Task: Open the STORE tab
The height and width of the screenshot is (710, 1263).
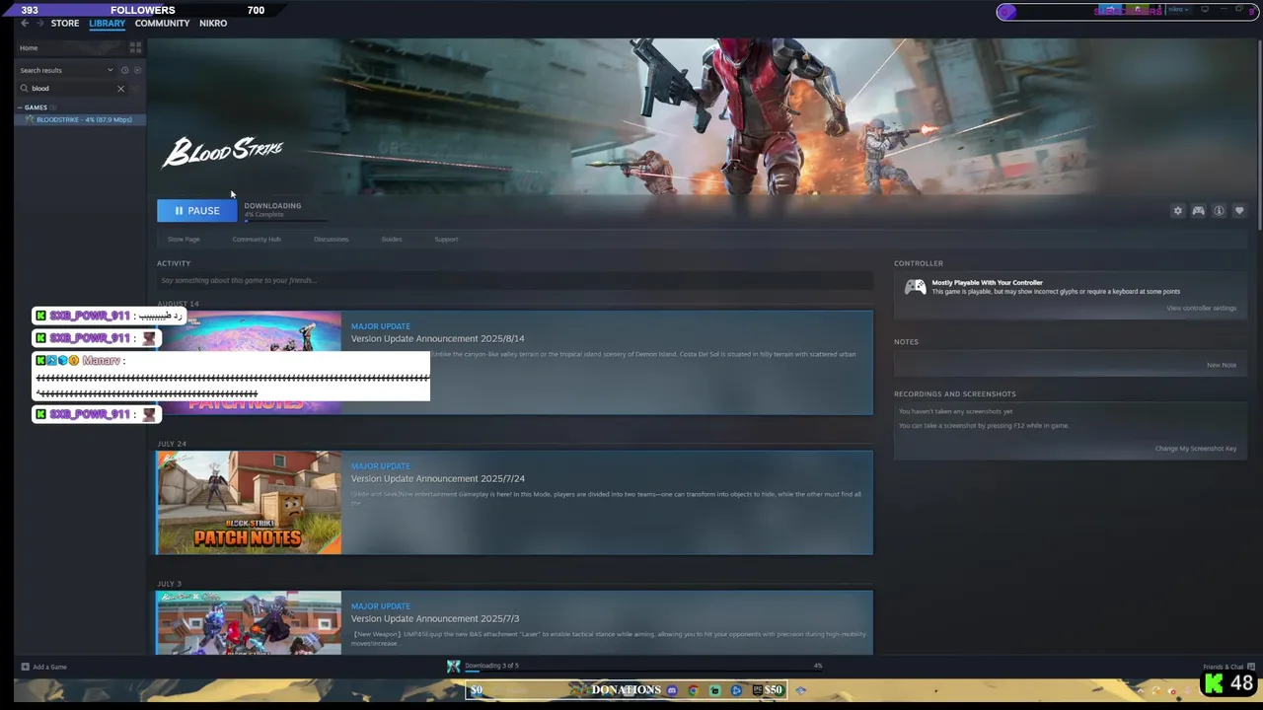Action: tap(65, 23)
